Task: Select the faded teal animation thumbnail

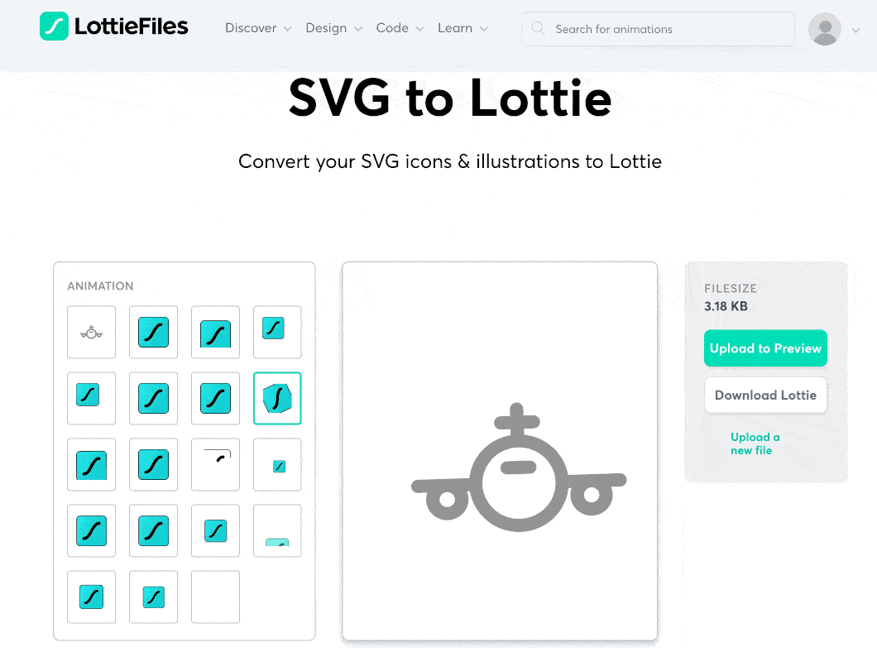Action: pyautogui.click(x=277, y=530)
